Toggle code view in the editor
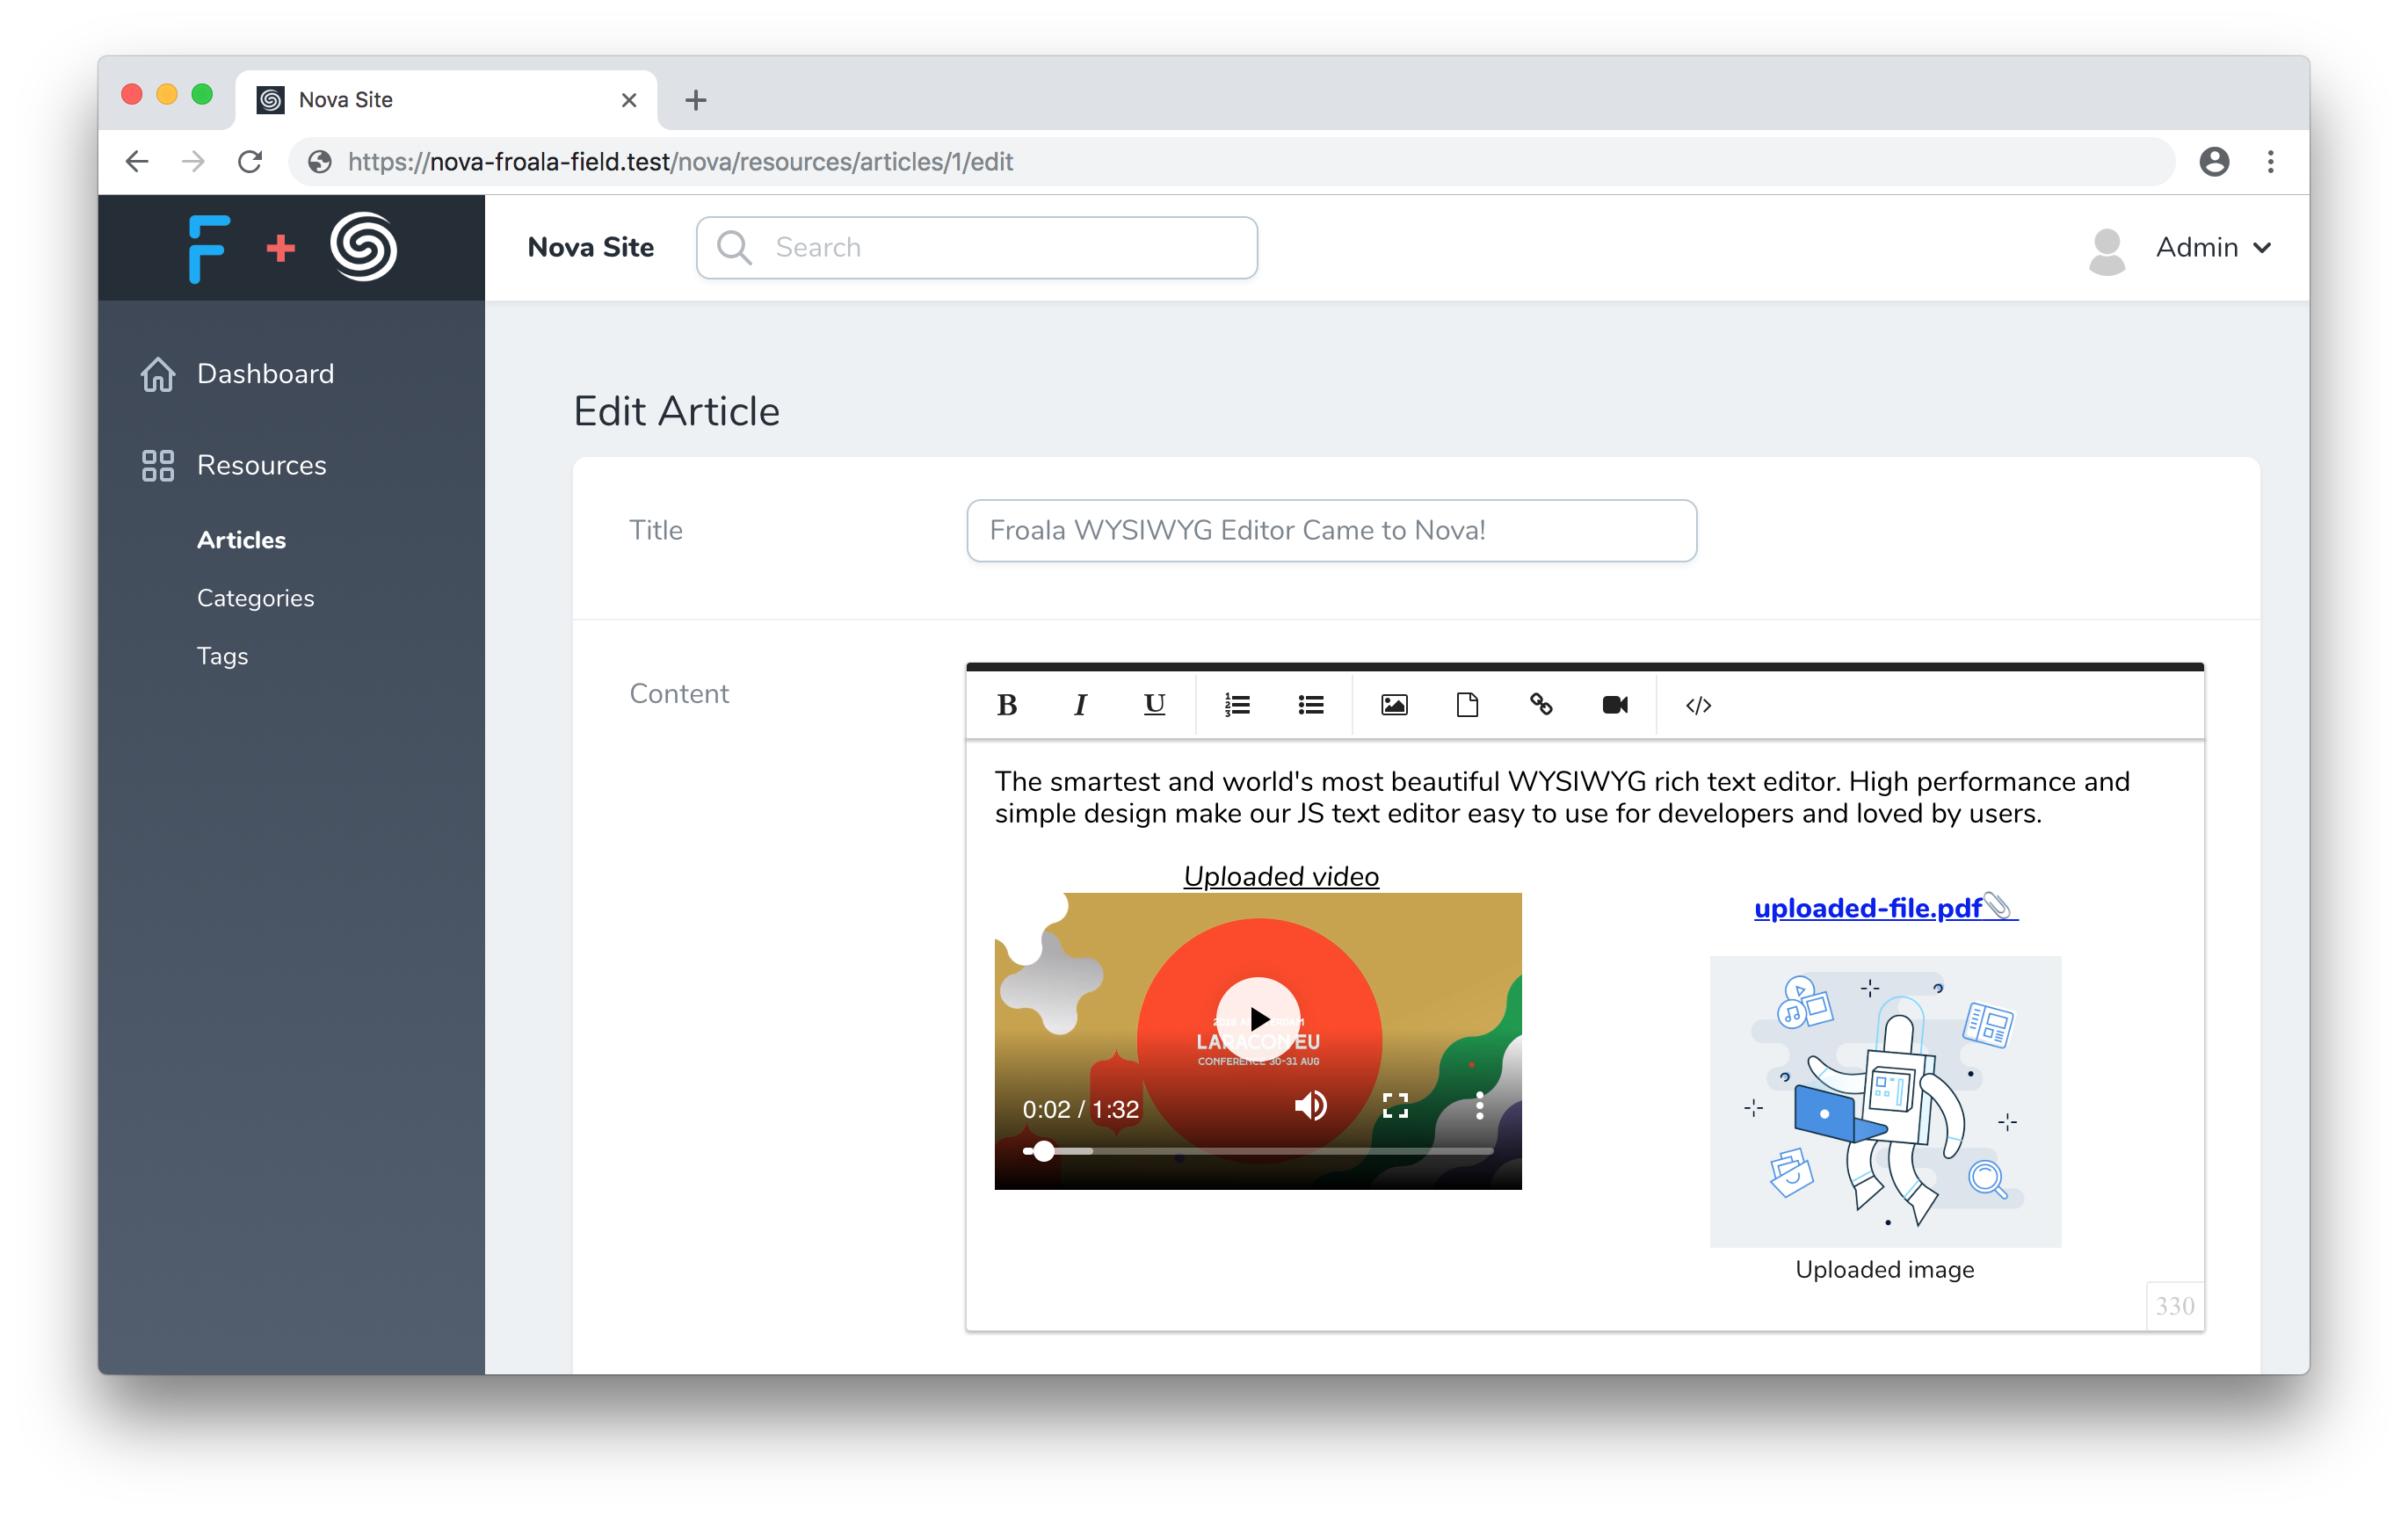 (1698, 705)
